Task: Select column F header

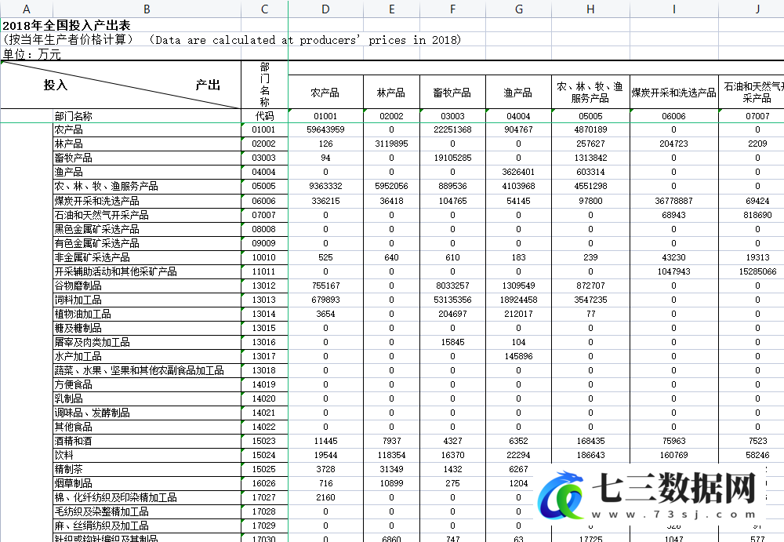Action: pyautogui.click(x=452, y=9)
